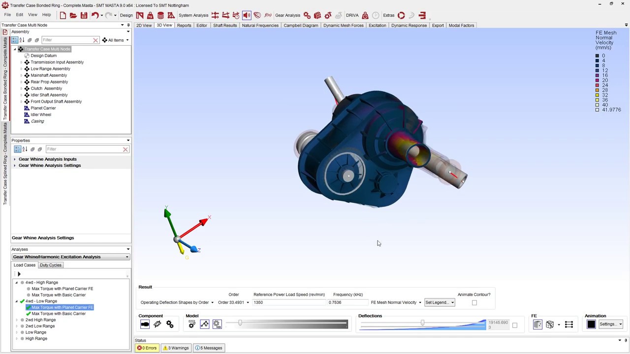Image resolution: width=630 pixels, height=354 pixels.
Task: Open the File menu
Action: [7, 15]
